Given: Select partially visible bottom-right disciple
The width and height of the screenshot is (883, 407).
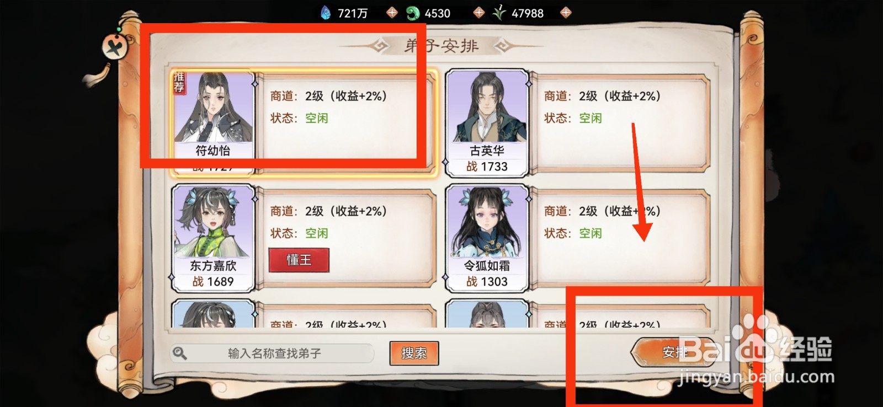Looking at the screenshot, I should click(487, 314).
